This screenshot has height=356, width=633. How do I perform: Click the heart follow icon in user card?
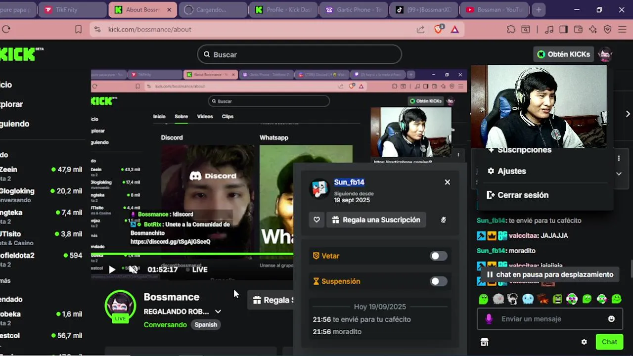pyautogui.click(x=316, y=220)
